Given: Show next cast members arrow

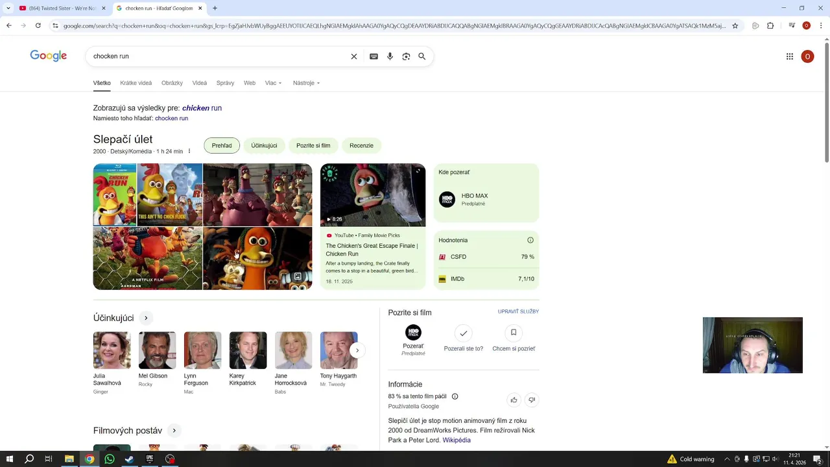Looking at the screenshot, I should point(357,350).
